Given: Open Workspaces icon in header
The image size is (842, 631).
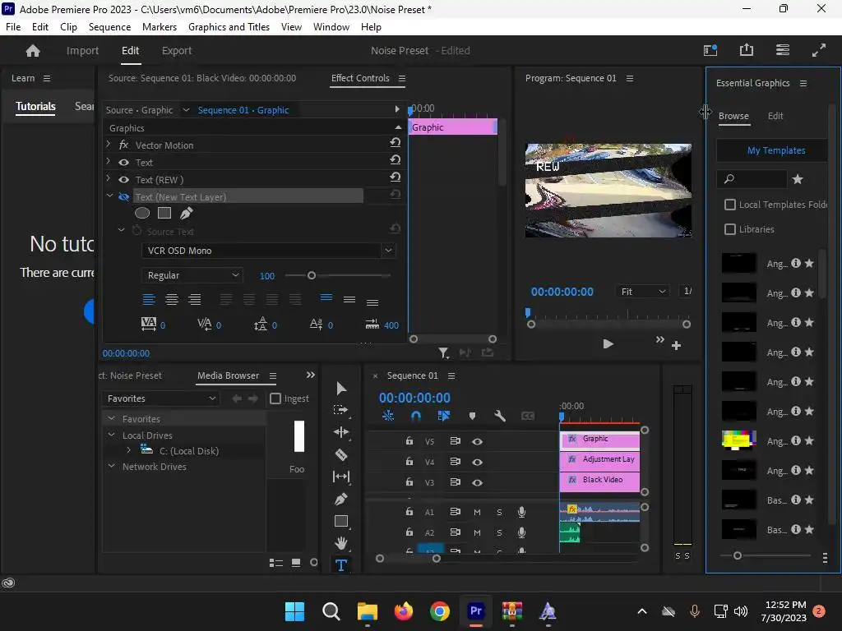Looking at the screenshot, I should tap(783, 50).
